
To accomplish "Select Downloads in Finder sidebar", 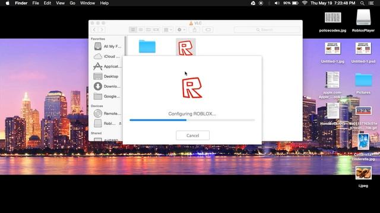I will click(107, 86).
